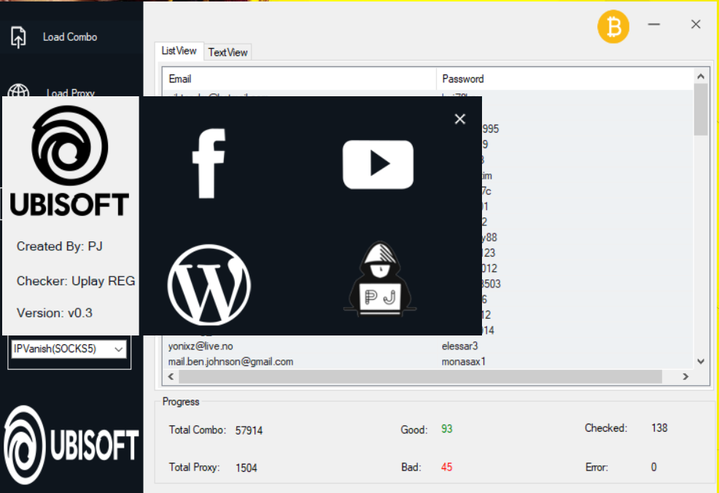The width and height of the screenshot is (719, 493).
Task: Minimize the checker window
Action: (x=654, y=24)
